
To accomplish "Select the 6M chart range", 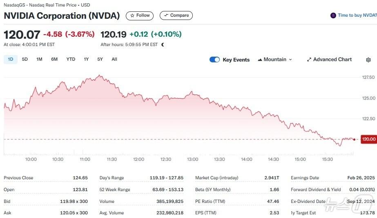I will pyautogui.click(x=54, y=59).
